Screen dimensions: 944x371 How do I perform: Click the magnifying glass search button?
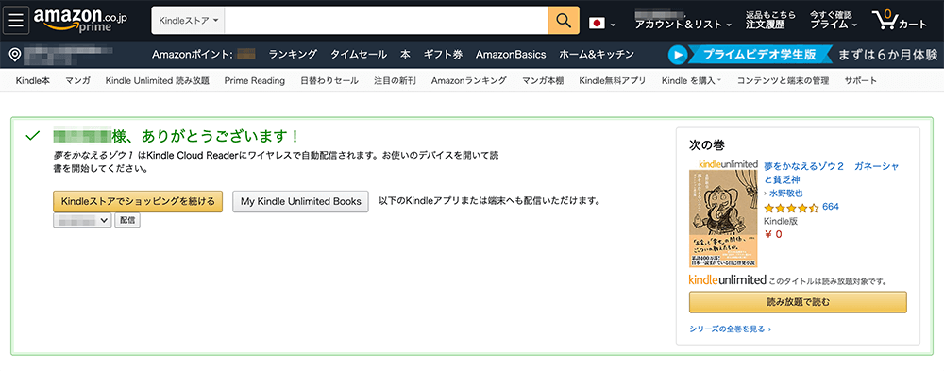point(564,21)
